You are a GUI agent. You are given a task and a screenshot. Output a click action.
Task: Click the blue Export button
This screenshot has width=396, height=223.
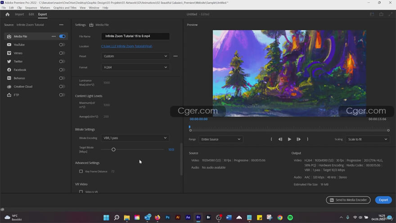[383, 200]
